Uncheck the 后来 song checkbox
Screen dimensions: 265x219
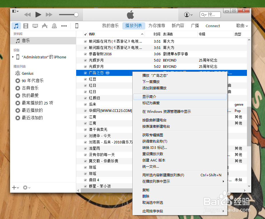point(85,104)
